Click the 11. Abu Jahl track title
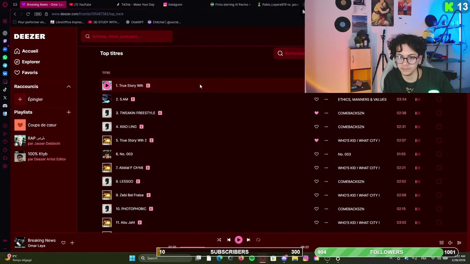 point(125,223)
